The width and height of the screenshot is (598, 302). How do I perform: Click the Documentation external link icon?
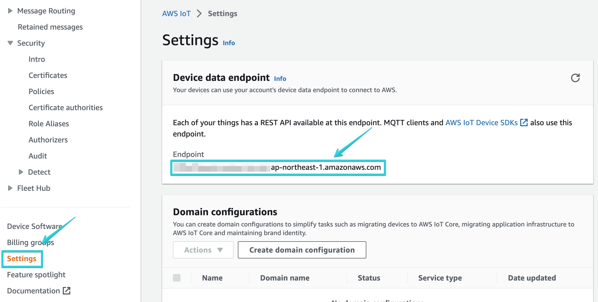67,290
